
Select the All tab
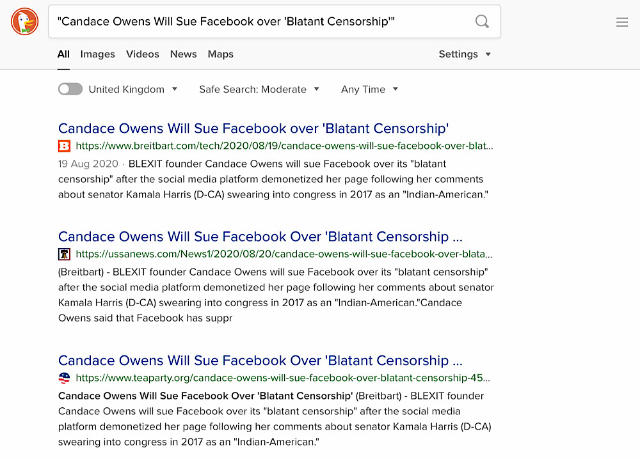[x=63, y=54]
